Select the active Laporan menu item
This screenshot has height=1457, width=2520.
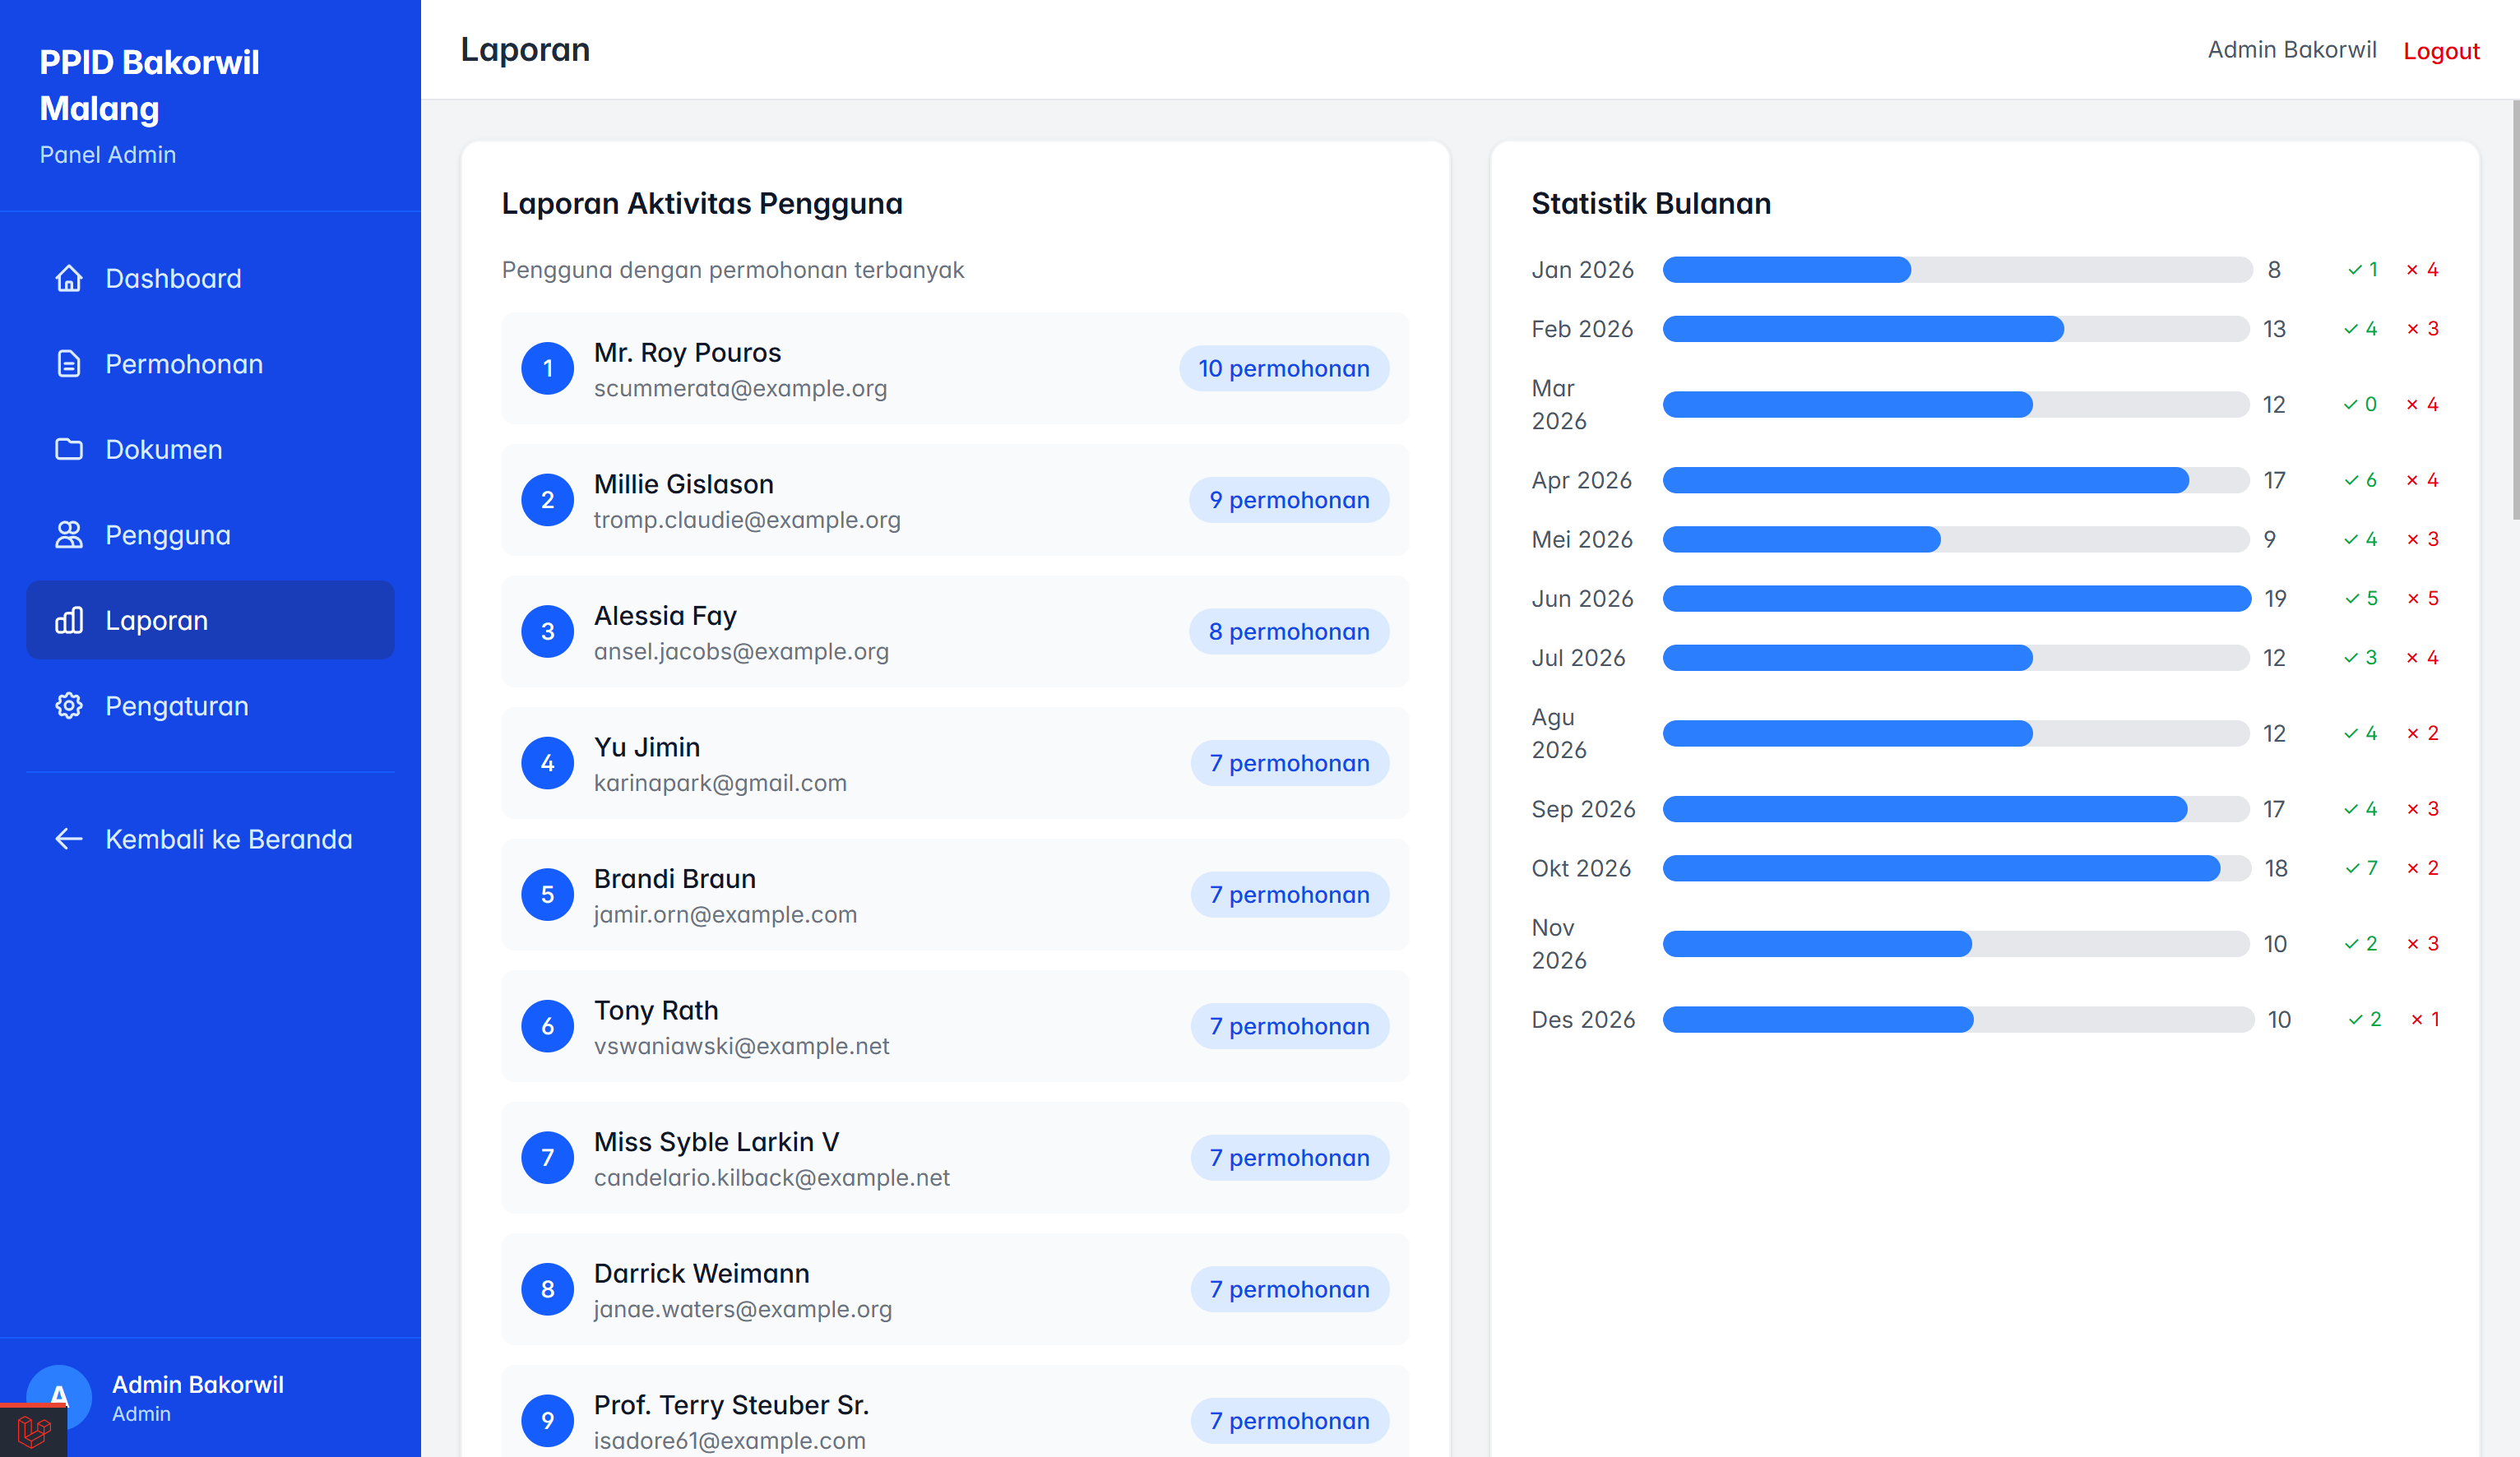210,620
